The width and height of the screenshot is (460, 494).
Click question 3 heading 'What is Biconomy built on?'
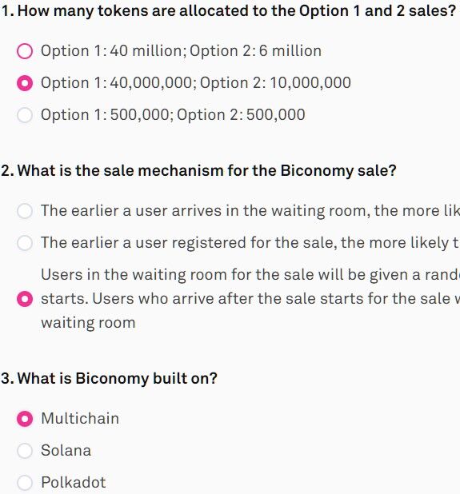pyautogui.click(x=109, y=378)
